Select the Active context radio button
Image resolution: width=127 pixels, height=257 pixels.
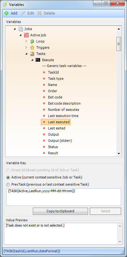point(8,177)
